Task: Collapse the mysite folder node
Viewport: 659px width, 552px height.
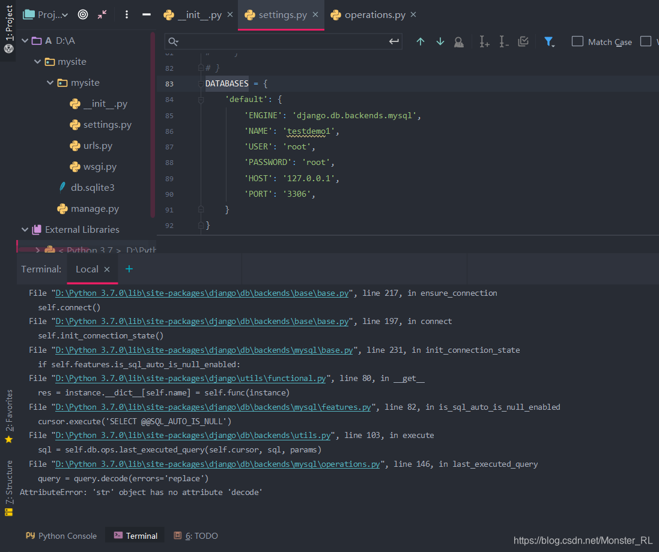Action: pyautogui.click(x=37, y=61)
